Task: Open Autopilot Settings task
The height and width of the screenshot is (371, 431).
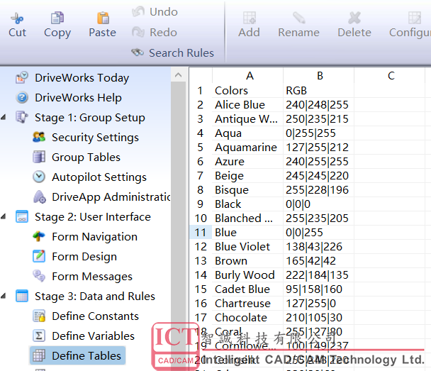Action: [99, 177]
